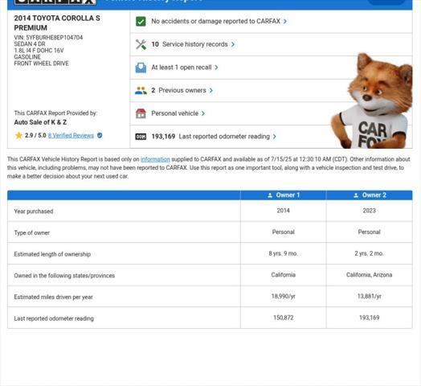Viewport: 421px width, 386px height.
Task: Click the Personal vehicle row text
Action: pos(175,113)
